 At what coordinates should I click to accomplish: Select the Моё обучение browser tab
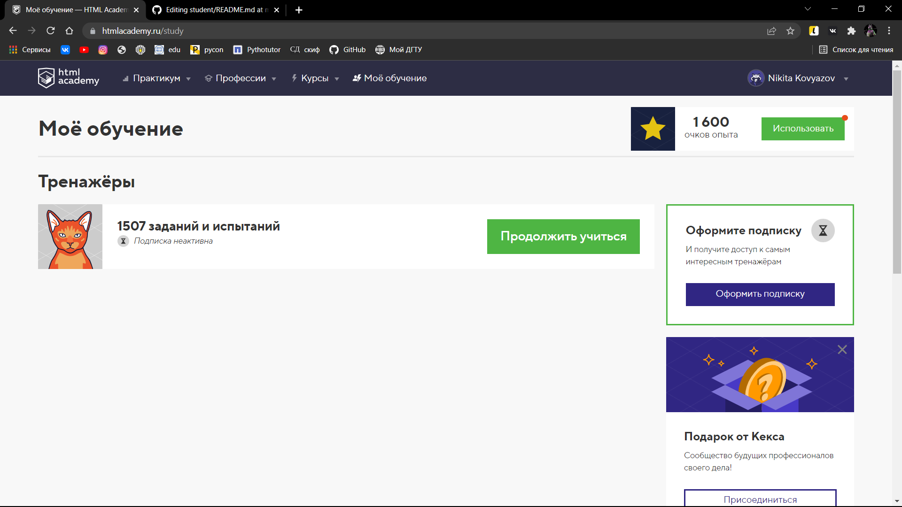click(x=75, y=10)
